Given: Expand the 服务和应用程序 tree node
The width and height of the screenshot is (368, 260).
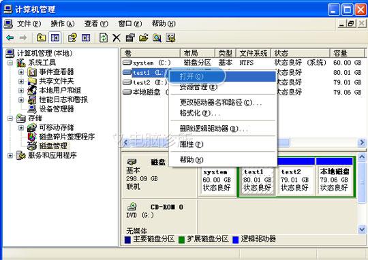Looking at the screenshot, I should pyautogui.click(x=10, y=155).
